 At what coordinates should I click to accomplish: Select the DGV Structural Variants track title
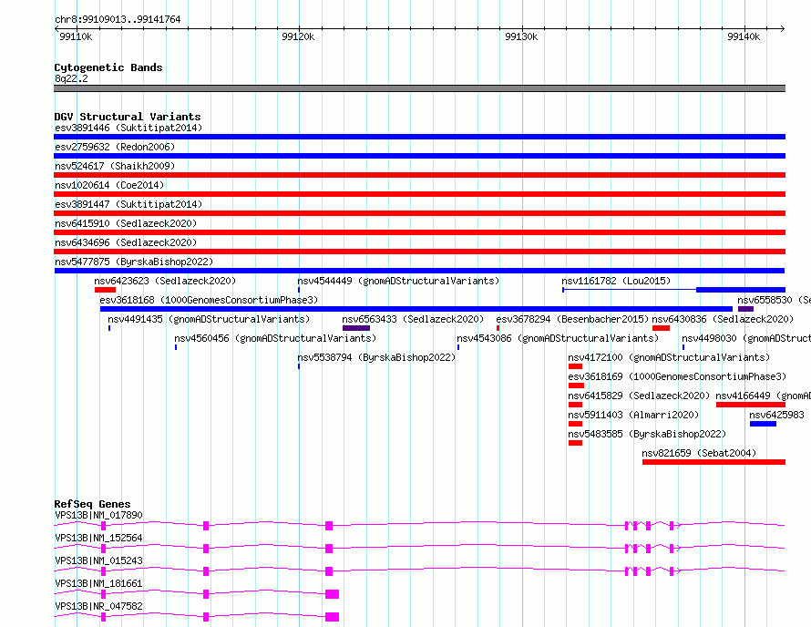(x=128, y=117)
